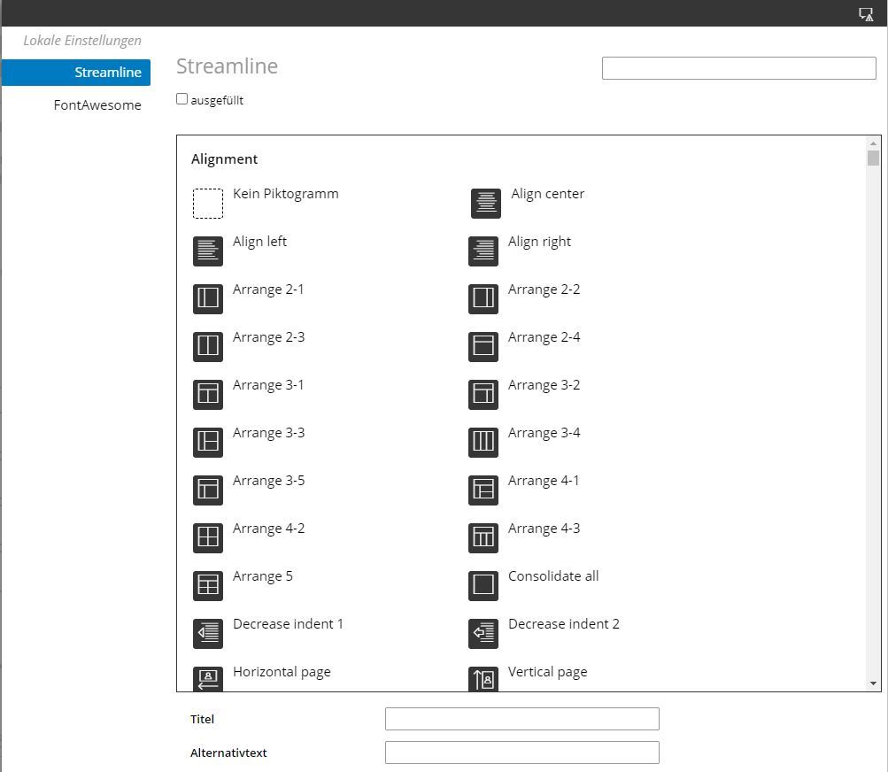This screenshot has width=888, height=772.
Task: Choose the Vertical page icon
Action: tap(483, 680)
